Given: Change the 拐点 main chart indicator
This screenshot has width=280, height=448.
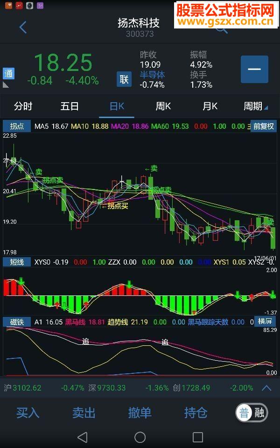Looking at the screenshot, I should (17, 126).
